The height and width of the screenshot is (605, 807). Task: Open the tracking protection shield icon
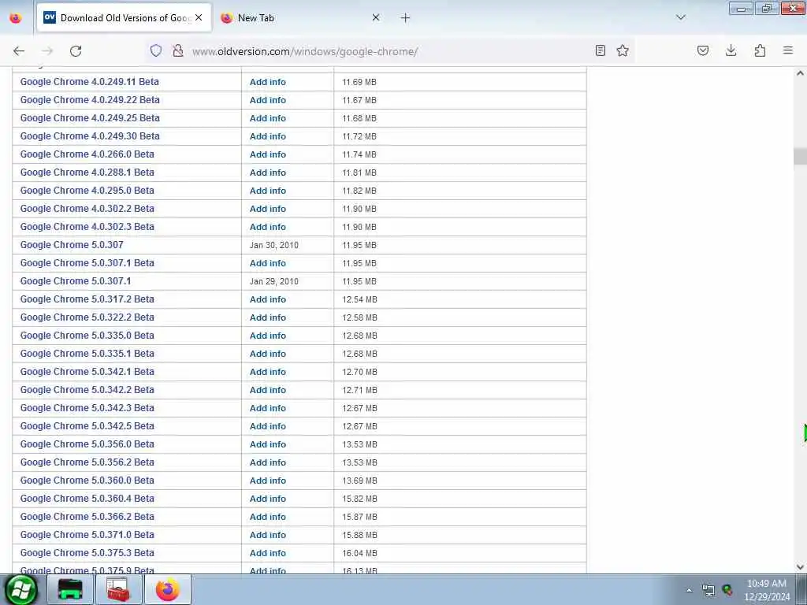156,50
